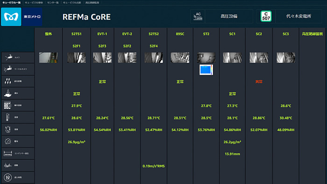The height and width of the screenshot is (184, 327).
Task: Click the 30.48°C value under SC3
Action: (286, 118)
